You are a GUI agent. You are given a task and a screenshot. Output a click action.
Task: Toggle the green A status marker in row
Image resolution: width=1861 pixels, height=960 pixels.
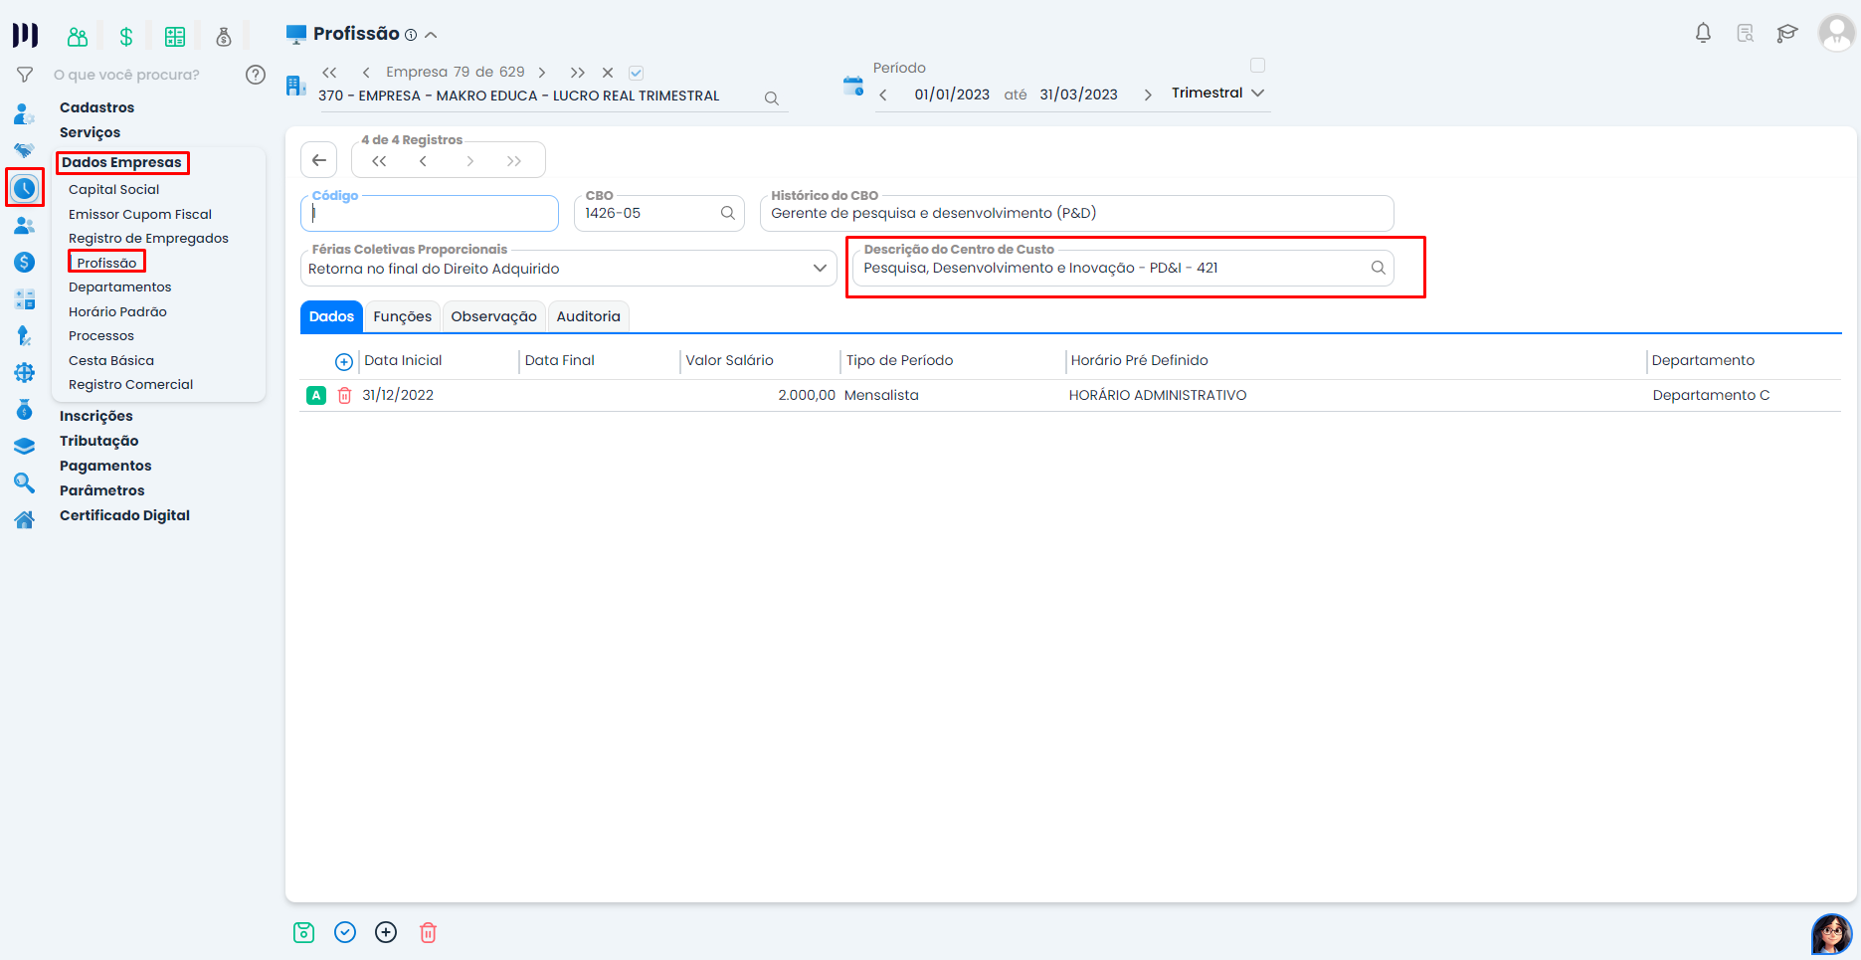[x=316, y=396]
